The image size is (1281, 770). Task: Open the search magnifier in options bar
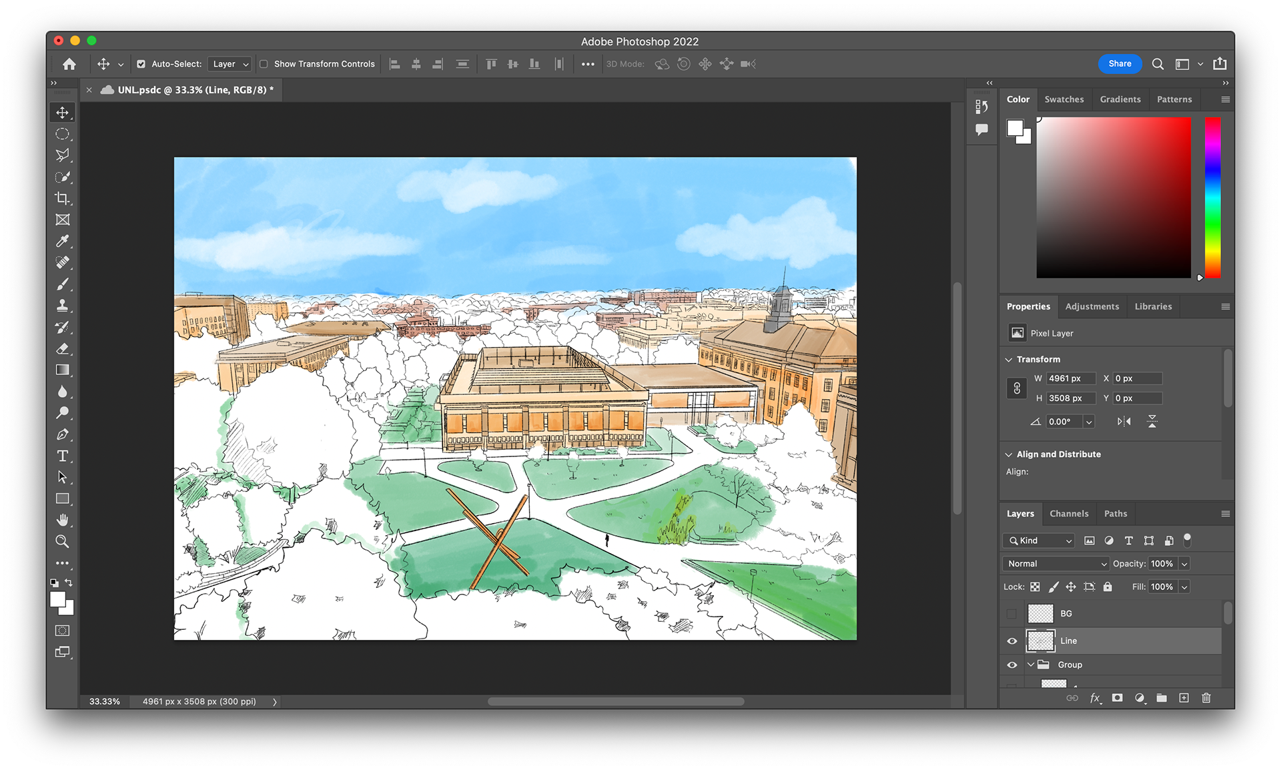pyautogui.click(x=1158, y=64)
